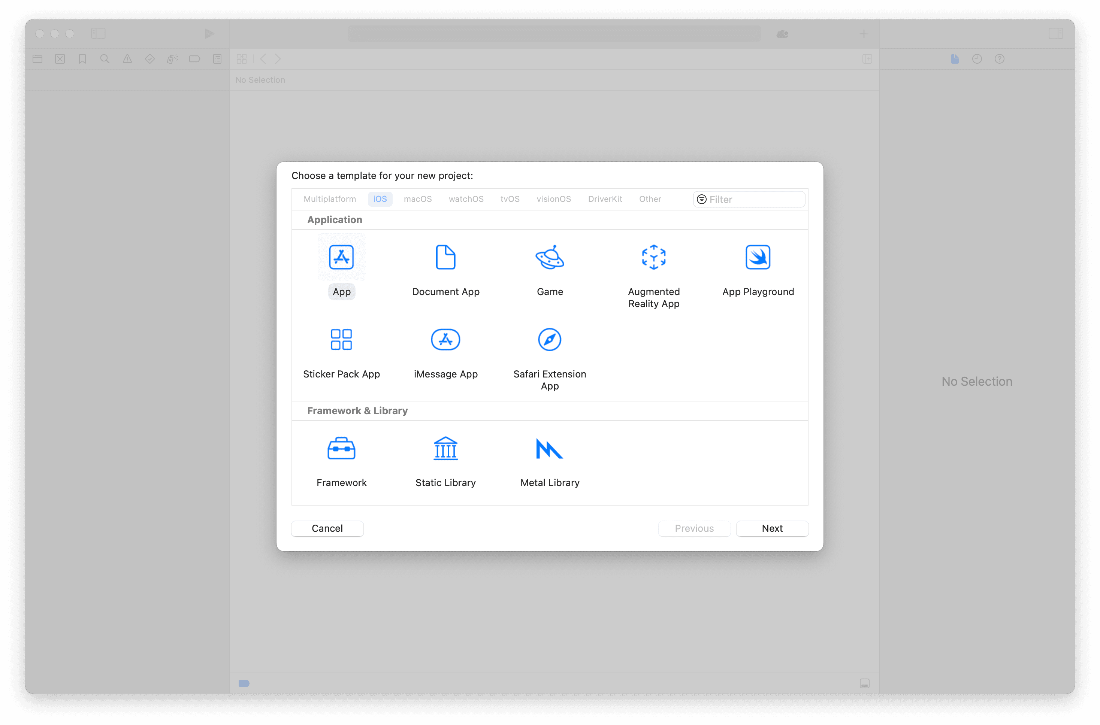Click the template Filter field
The height and width of the screenshot is (725, 1100).
pyautogui.click(x=754, y=199)
